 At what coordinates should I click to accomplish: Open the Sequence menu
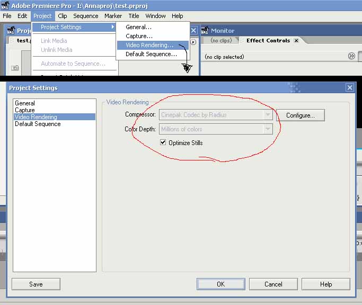86,16
